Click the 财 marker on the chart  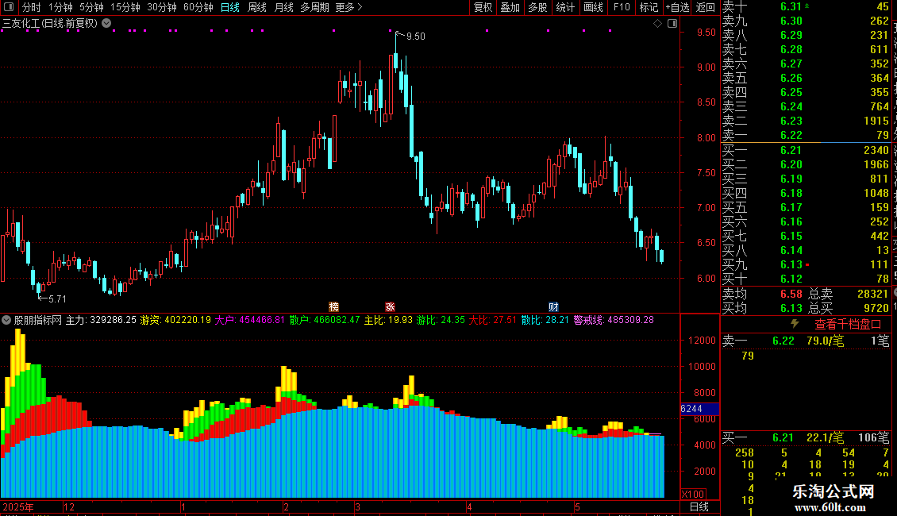553,307
